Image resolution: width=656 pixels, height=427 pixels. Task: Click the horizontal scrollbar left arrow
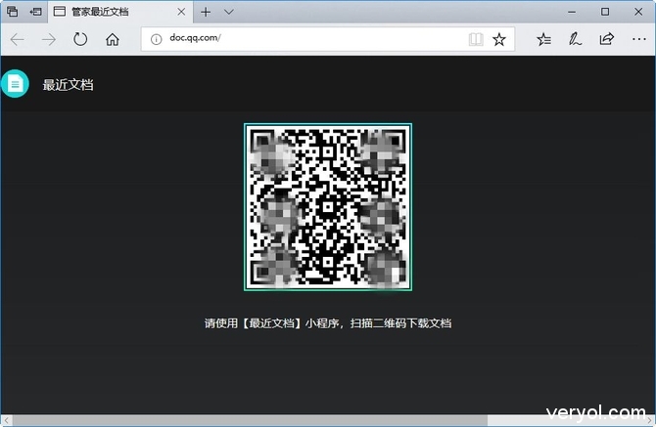6,420
